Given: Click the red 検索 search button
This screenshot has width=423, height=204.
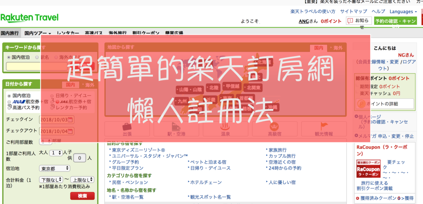Looking at the screenshot, I should 82,196.
